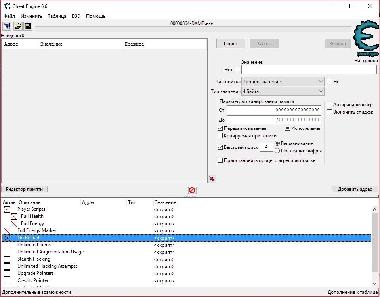Click the Значение input field
This screenshot has width=380, height=297.
click(309, 70)
